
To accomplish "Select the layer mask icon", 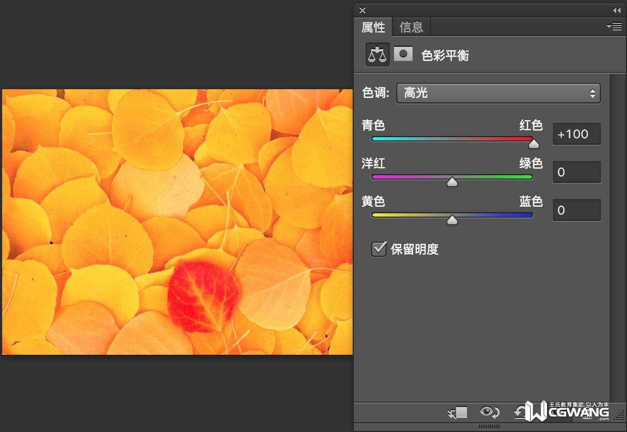I will point(403,54).
